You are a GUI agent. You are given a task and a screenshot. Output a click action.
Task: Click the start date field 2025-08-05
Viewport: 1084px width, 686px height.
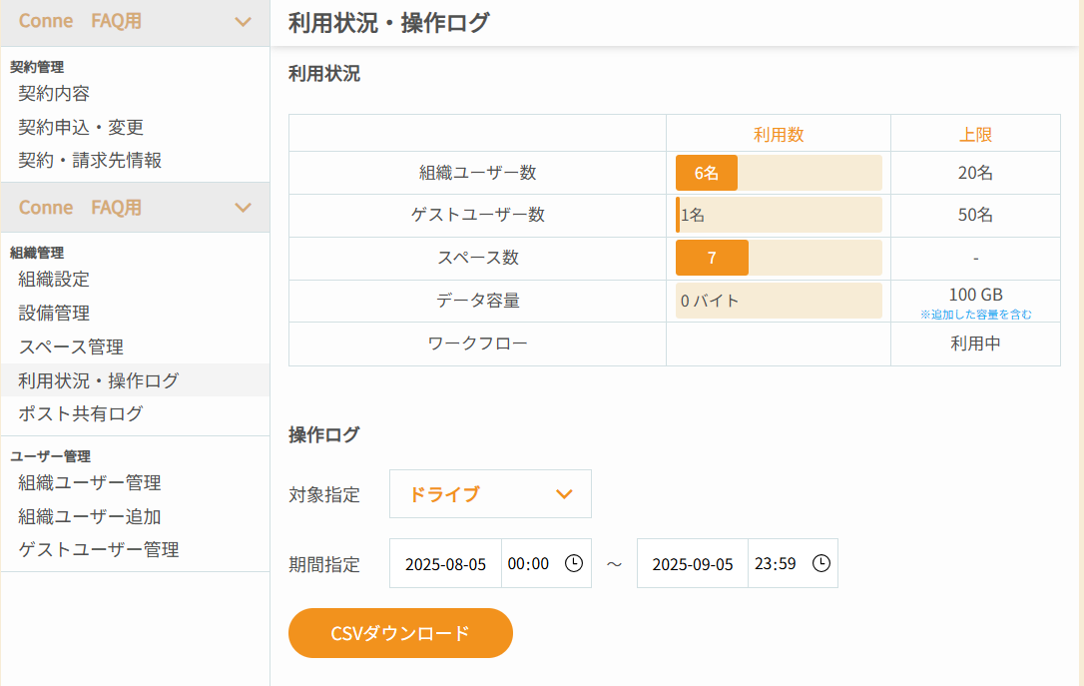click(445, 563)
